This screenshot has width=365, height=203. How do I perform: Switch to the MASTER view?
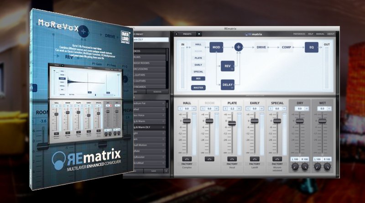coord(198,88)
